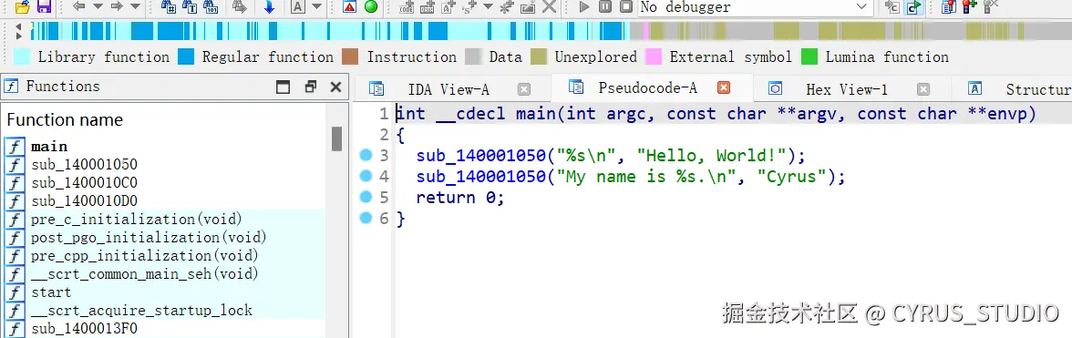Click the purple floppy save icon
Viewport: 1072px width, 338px height.
click(44, 6)
